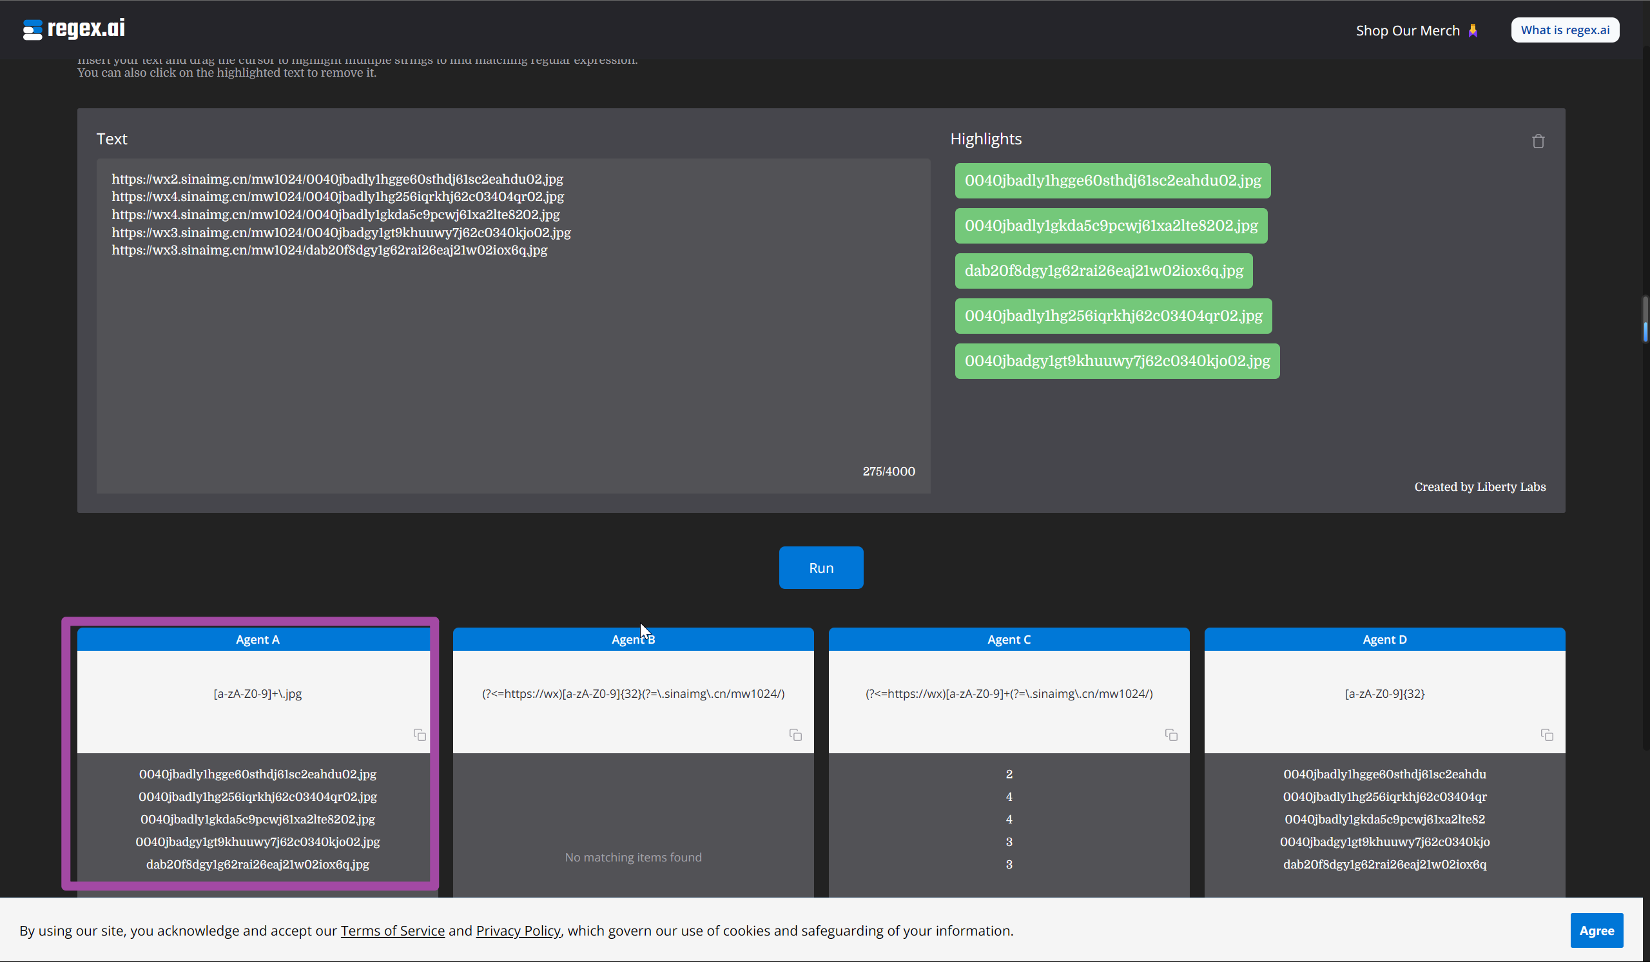Click the regex.ai logo

click(x=73, y=30)
